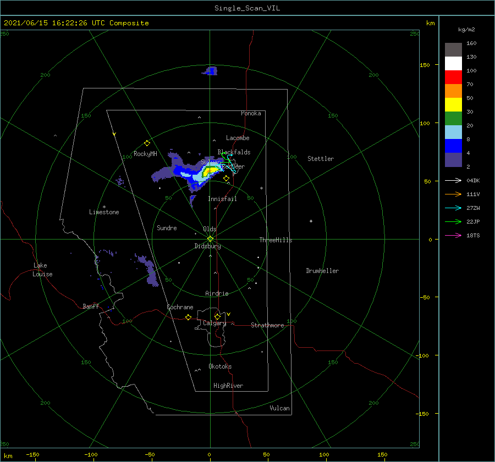The width and height of the screenshot is (495, 462).
Task: Click the yellow storm core near Red Deer
Action: pos(211,171)
